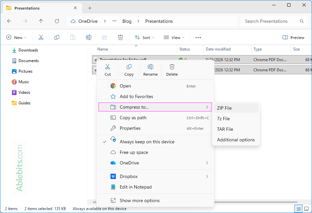The image size is (312, 213).
Task: Select 7z File compression
Action: click(236, 119)
